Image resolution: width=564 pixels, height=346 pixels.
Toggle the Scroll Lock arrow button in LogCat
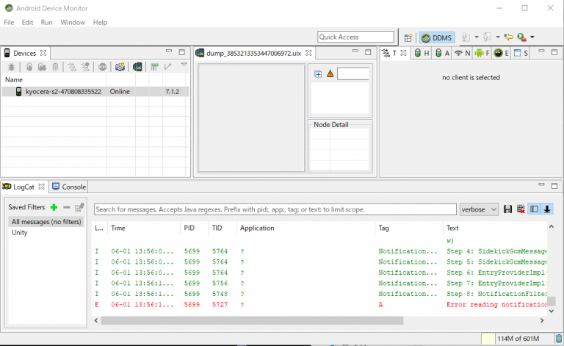[547, 209]
